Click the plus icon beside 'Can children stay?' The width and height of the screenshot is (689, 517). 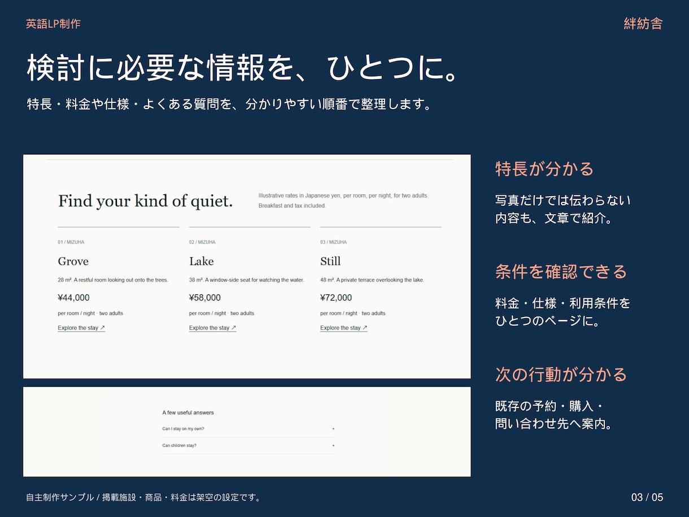click(333, 446)
